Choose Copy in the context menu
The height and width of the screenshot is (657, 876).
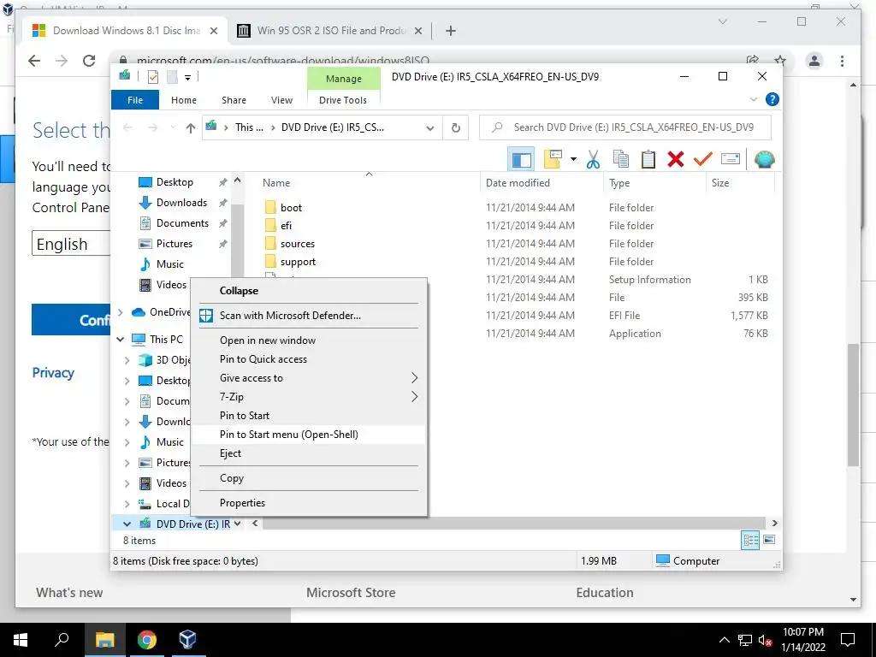click(308, 478)
